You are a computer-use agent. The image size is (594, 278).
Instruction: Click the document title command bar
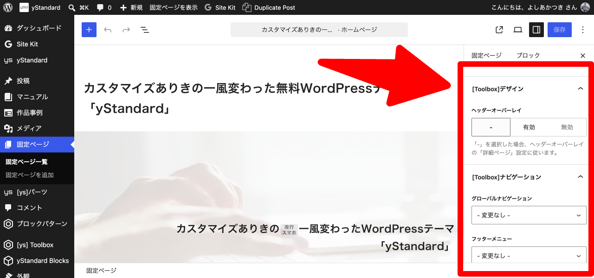[x=319, y=30]
